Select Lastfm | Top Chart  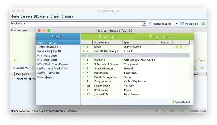coord(58,73)
